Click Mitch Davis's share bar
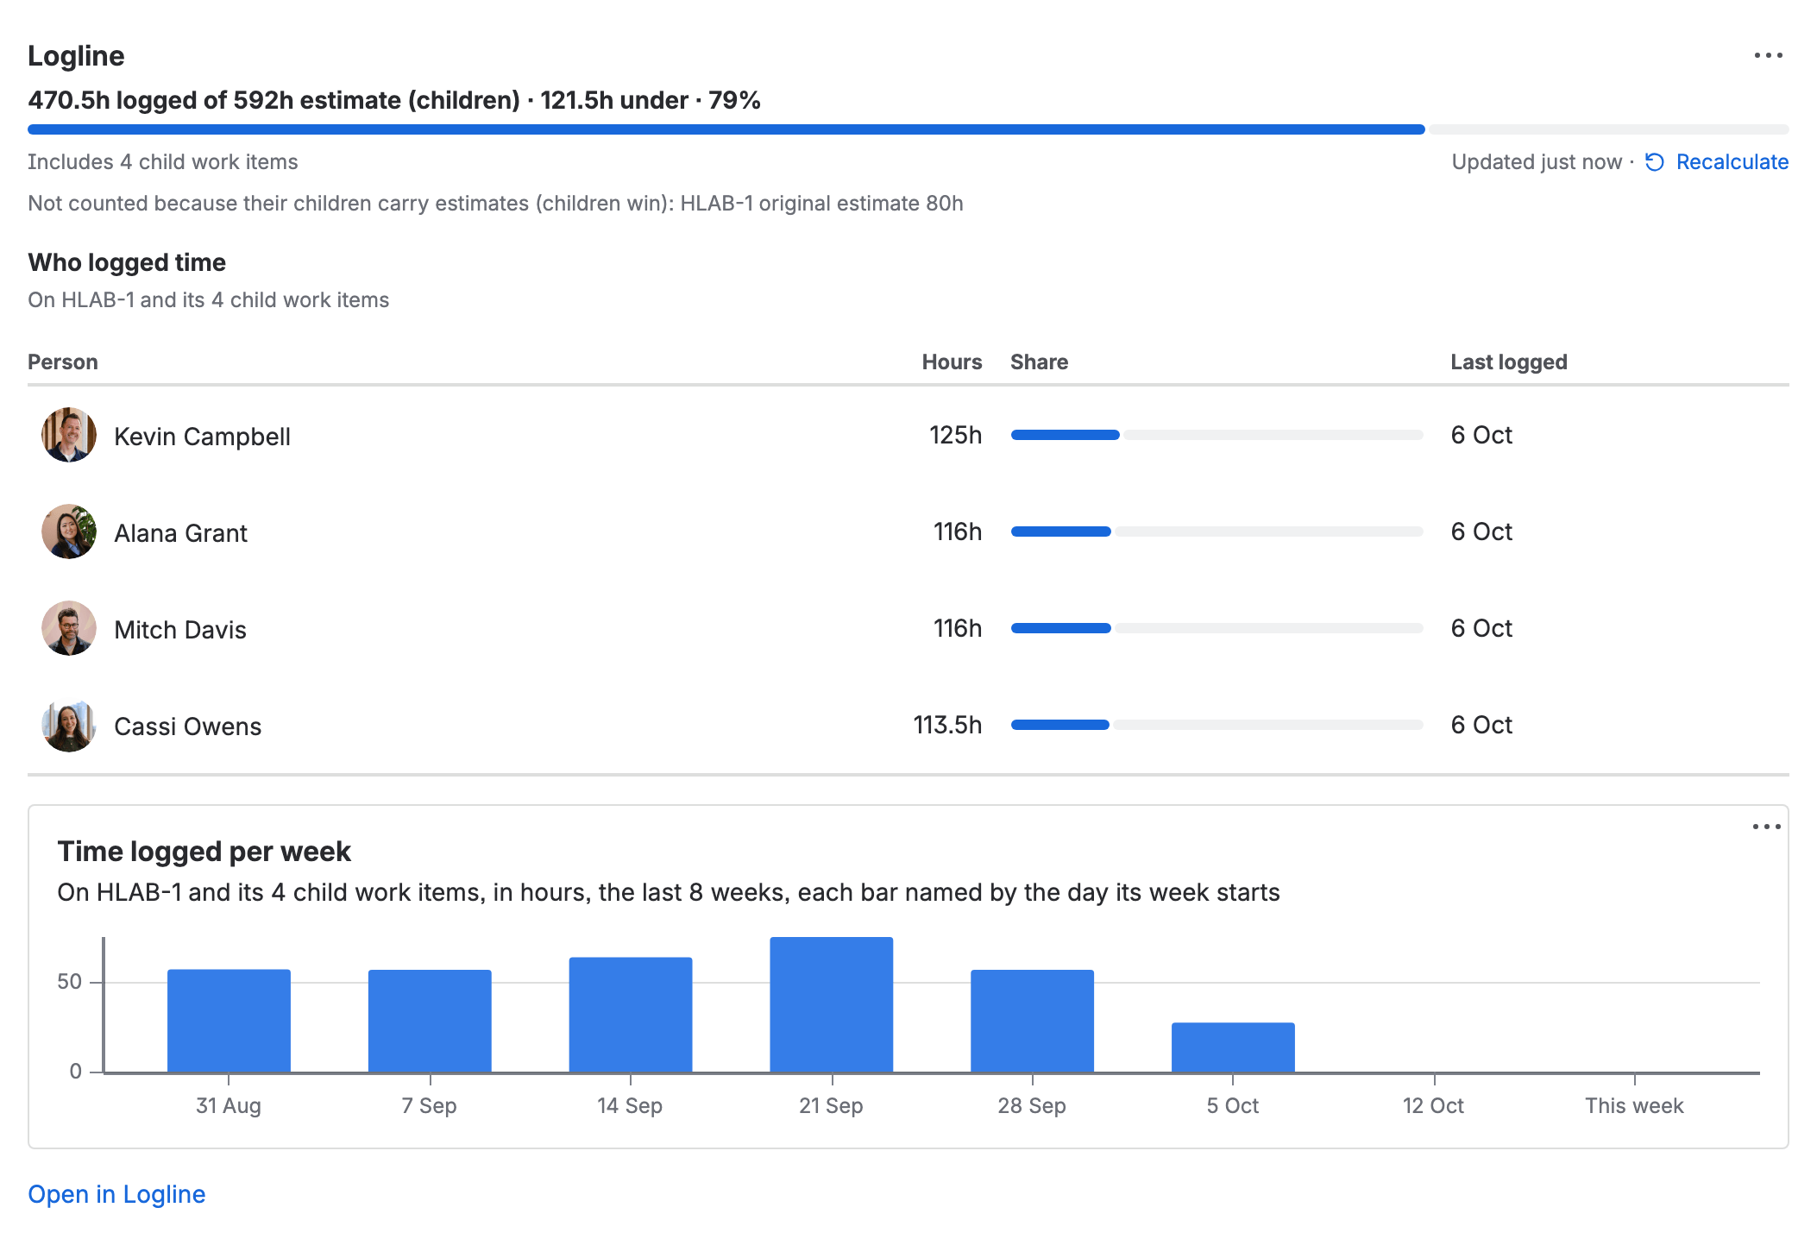Viewport: 1817px width, 1239px height. coord(1217,628)
